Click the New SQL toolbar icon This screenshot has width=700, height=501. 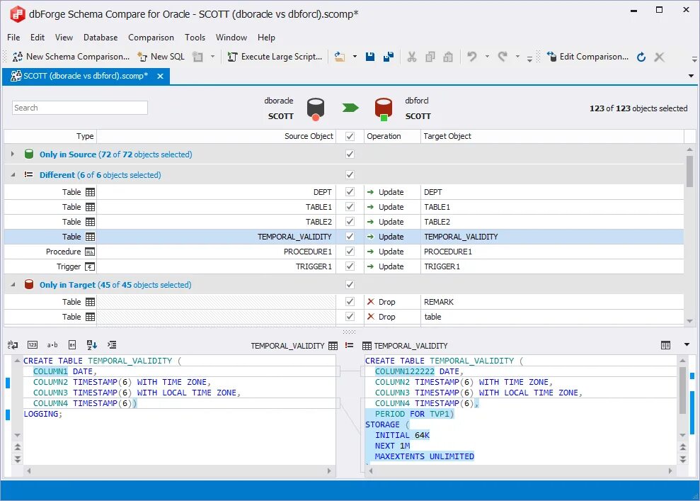click(142, 57)
